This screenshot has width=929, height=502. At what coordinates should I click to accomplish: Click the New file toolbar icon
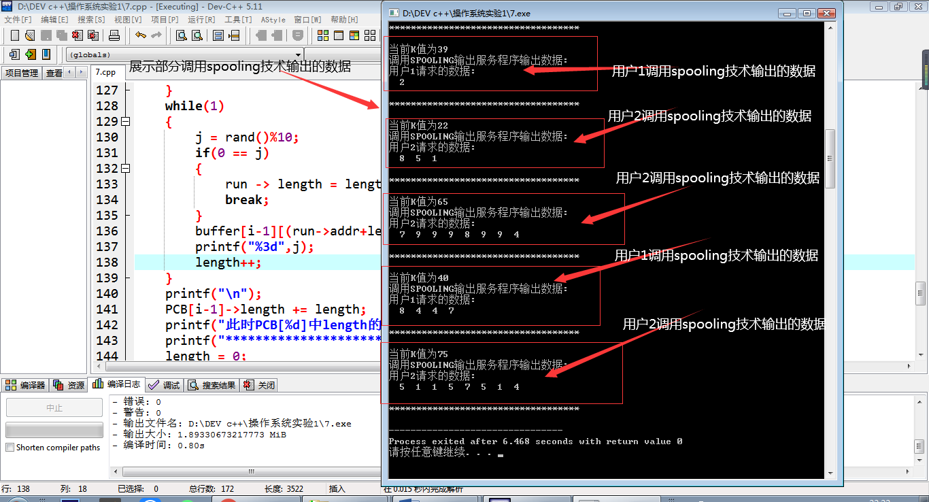(15, 35)
